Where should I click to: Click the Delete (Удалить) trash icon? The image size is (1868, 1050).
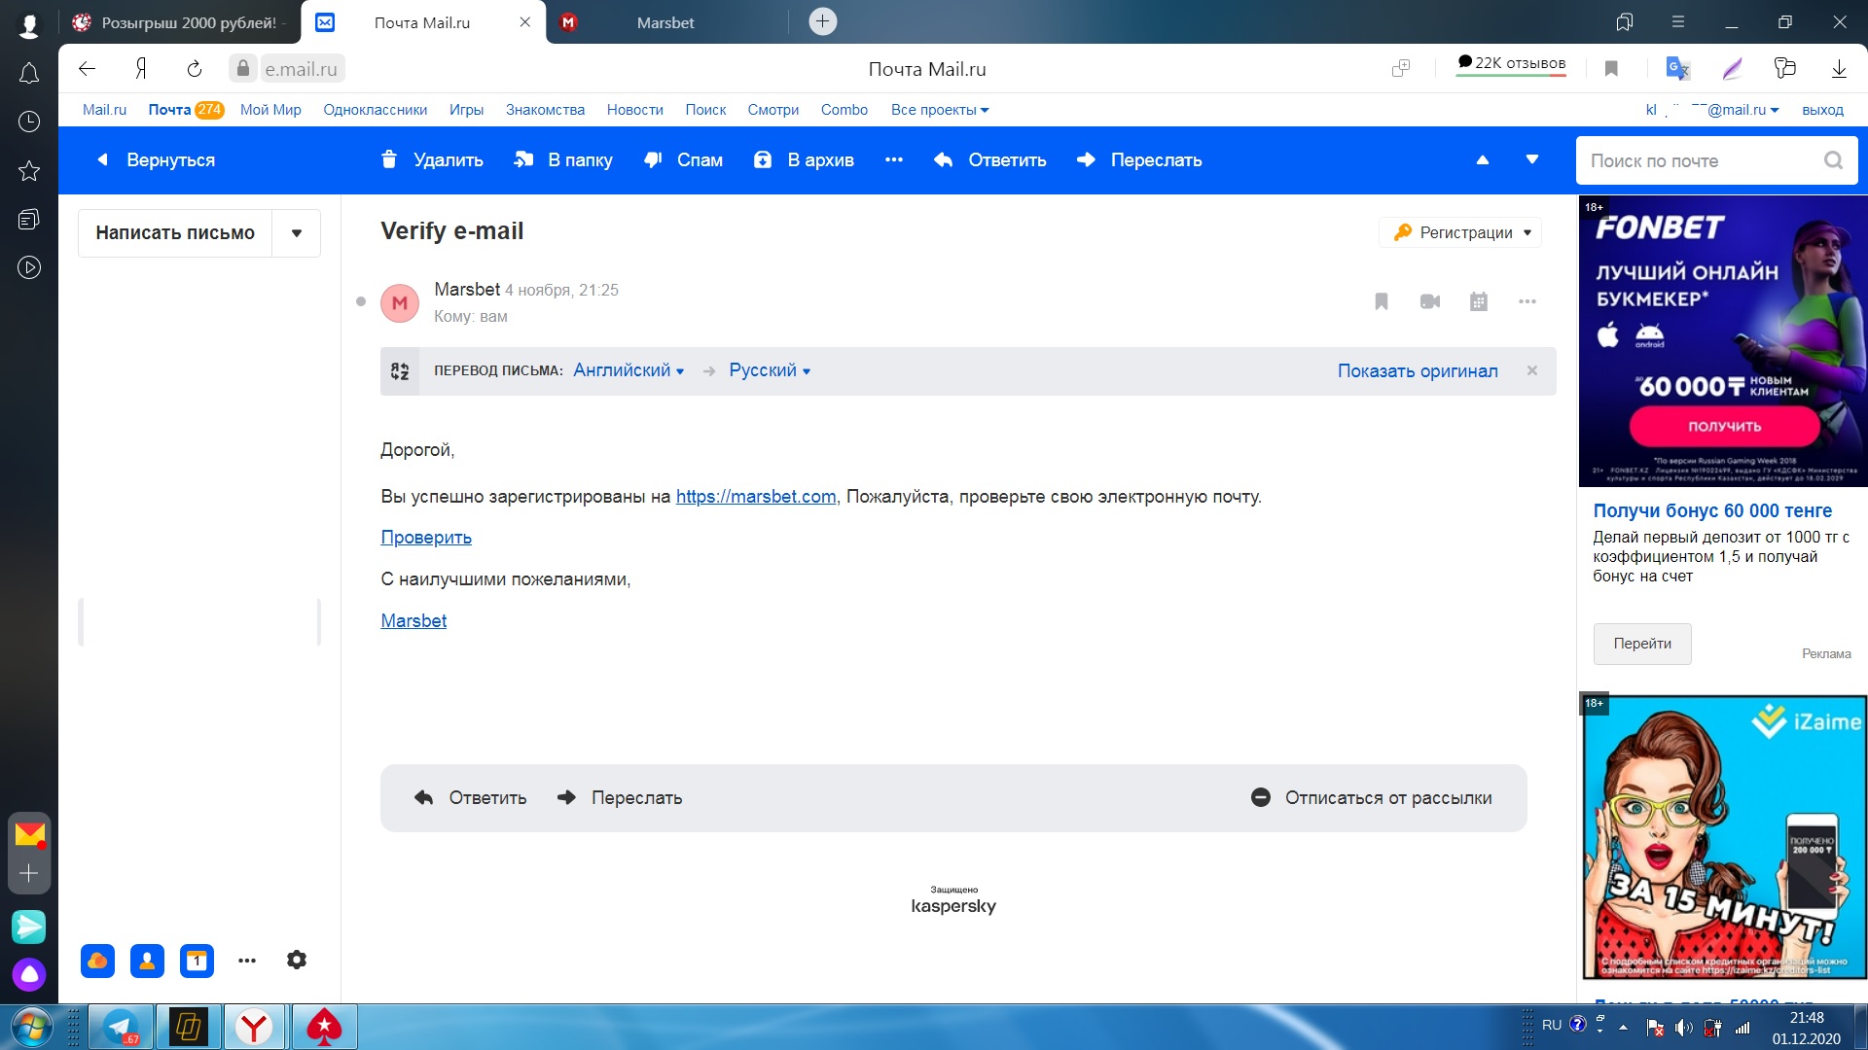tap(389, 160)
